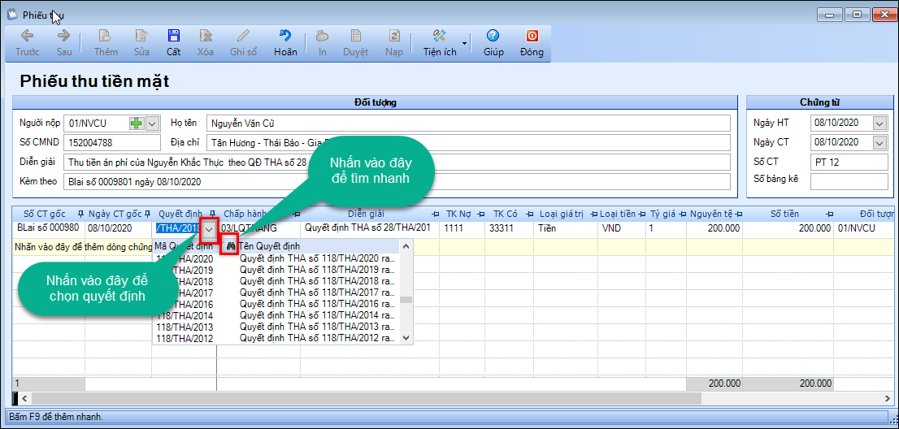Click the Số CT field showing PT 12
This screenshot has height=429, width=899.
pyautogui.click(x=849, y=162)
